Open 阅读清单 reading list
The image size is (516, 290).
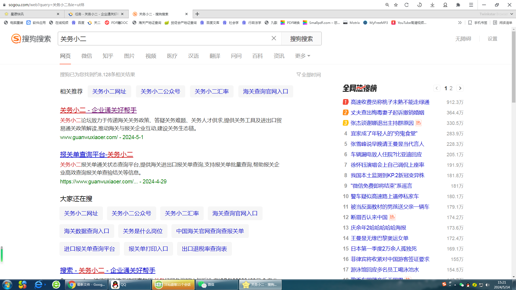[x=503, y=23]
